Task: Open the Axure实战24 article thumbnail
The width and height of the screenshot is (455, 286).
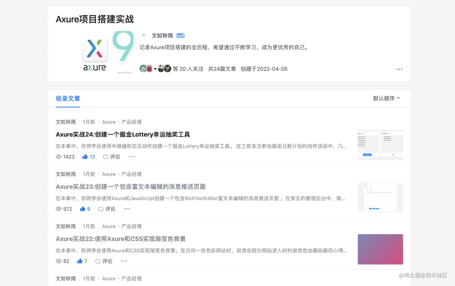Action: (x=380, y=145)
